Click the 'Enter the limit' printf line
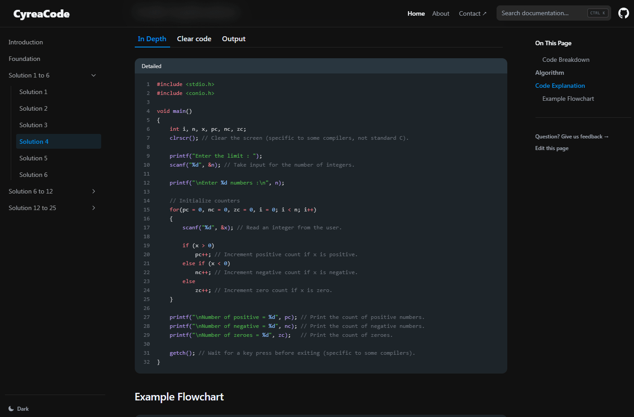The image size is (634, 417). [x=216, y=156]
